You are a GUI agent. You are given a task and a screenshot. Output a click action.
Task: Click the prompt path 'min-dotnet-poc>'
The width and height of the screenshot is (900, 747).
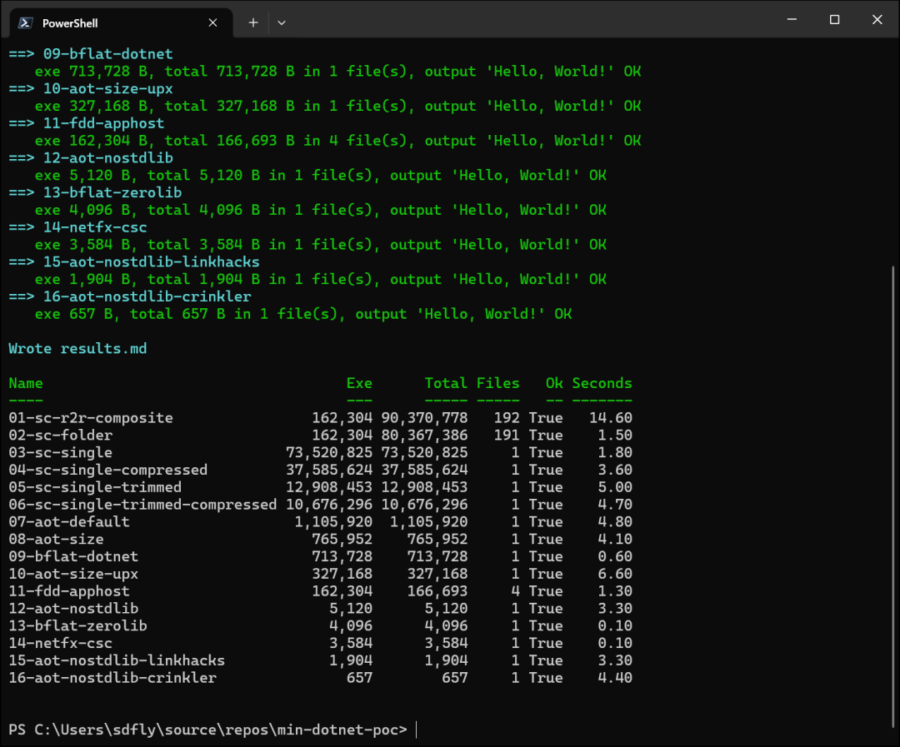click(x=342, y=730)
